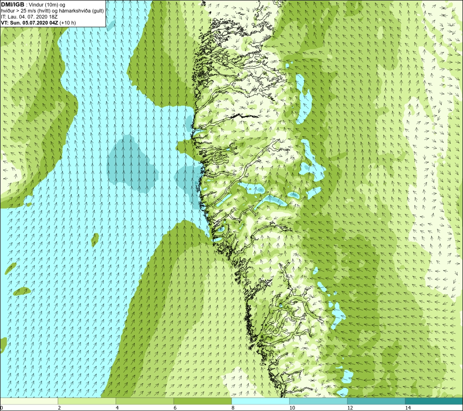Viewport: 463px width, 411px height.
Task: Select the 4–6 m/s legend color segment
Action: [144, 401]
